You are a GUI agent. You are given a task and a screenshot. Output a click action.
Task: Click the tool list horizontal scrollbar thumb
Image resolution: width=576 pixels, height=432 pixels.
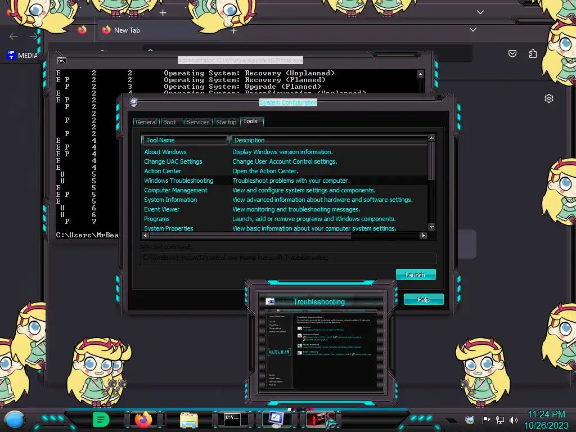click(x=250, y=235)
